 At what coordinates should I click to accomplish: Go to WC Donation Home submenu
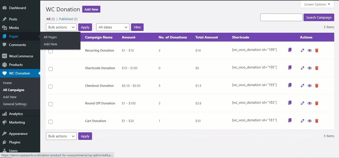point(7,83)
